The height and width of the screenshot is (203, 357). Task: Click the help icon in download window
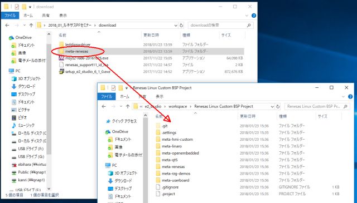click(254, 16)
